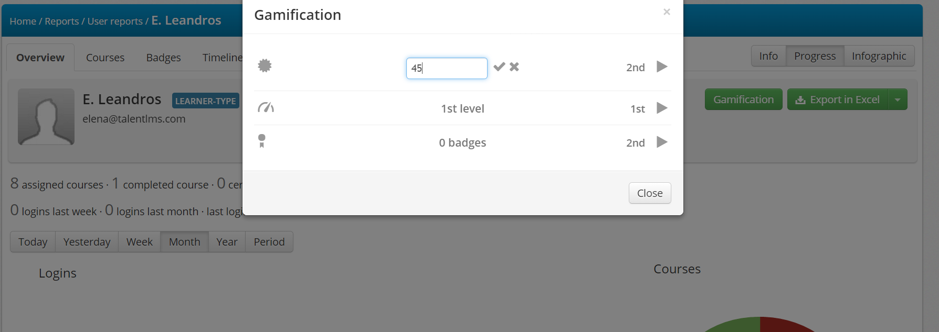Filter logins by Week
This screenshot has width=939, height=332.
coord(140,241)
